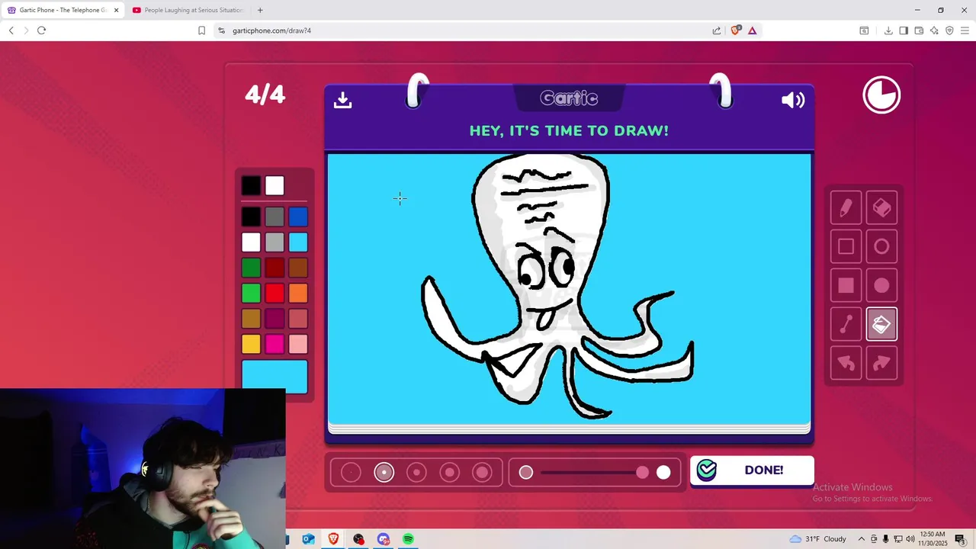Pick the dark gray palette color
976x549 pixels.
(274, 217)
